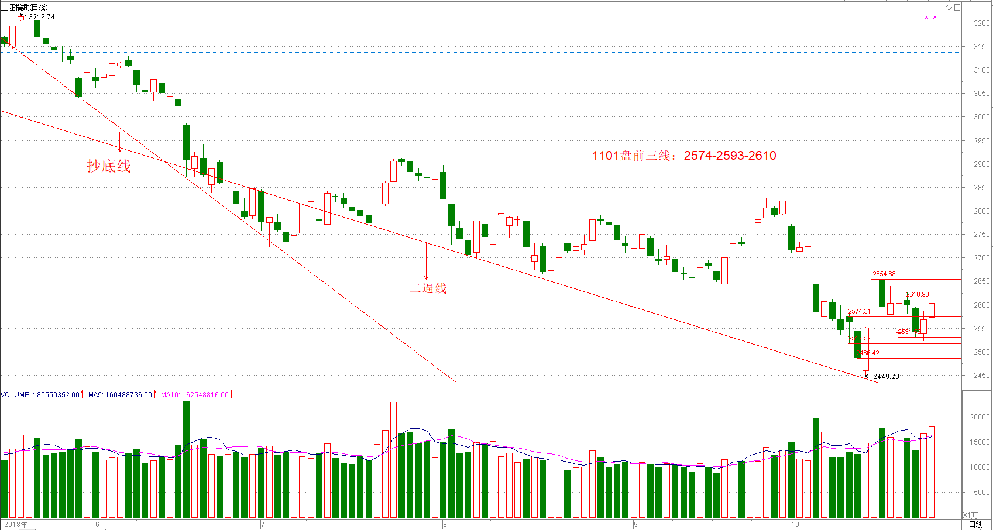Click the month 8 marker on time axis
The width and height of the screenshot is (993, 530).
(445, 524)
